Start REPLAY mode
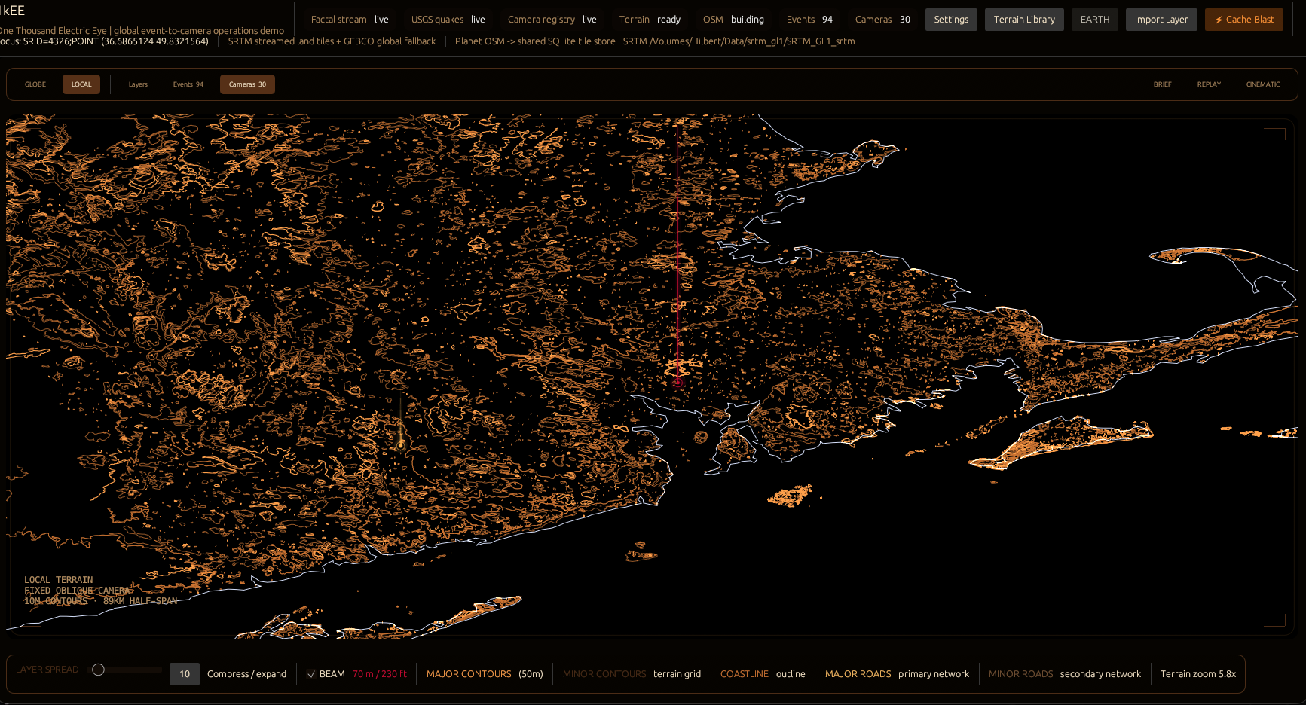Screen dimensions: 1306x705 pyautogui.click(x=1209, y=84)
